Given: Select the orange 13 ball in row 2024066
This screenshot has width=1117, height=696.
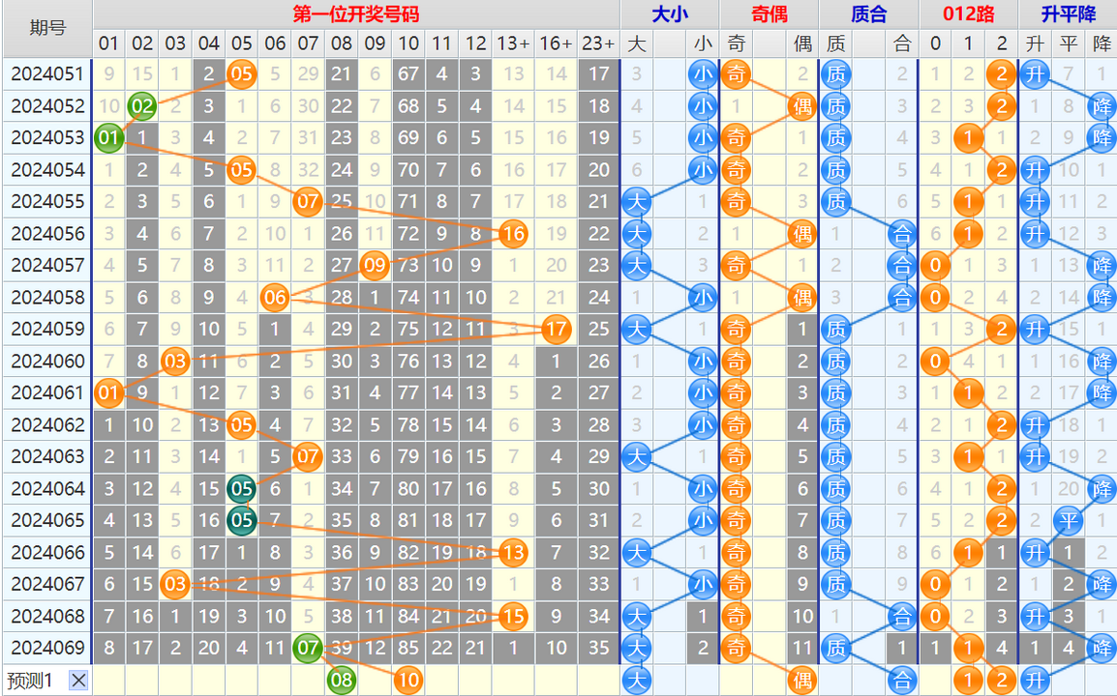Looking at the screenshot, I should click(x=513, y=552).
